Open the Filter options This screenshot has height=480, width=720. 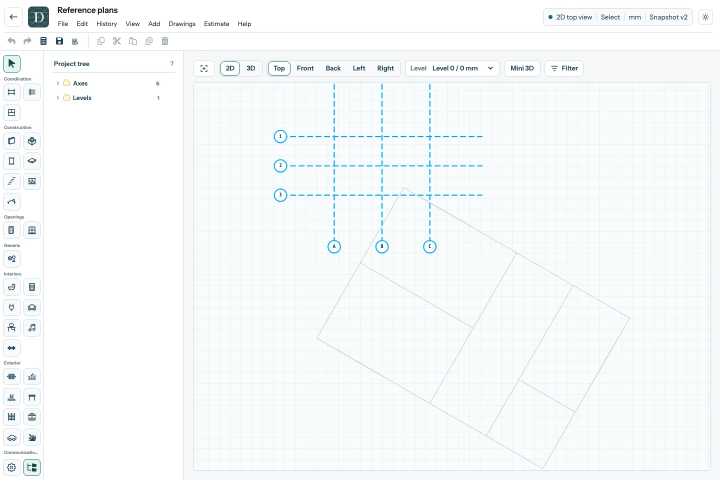pyautogui.click(x=564, y=68)
